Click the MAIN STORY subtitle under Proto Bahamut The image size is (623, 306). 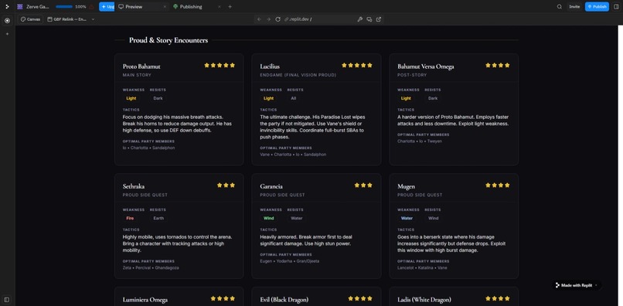click(x=137, y=75)
